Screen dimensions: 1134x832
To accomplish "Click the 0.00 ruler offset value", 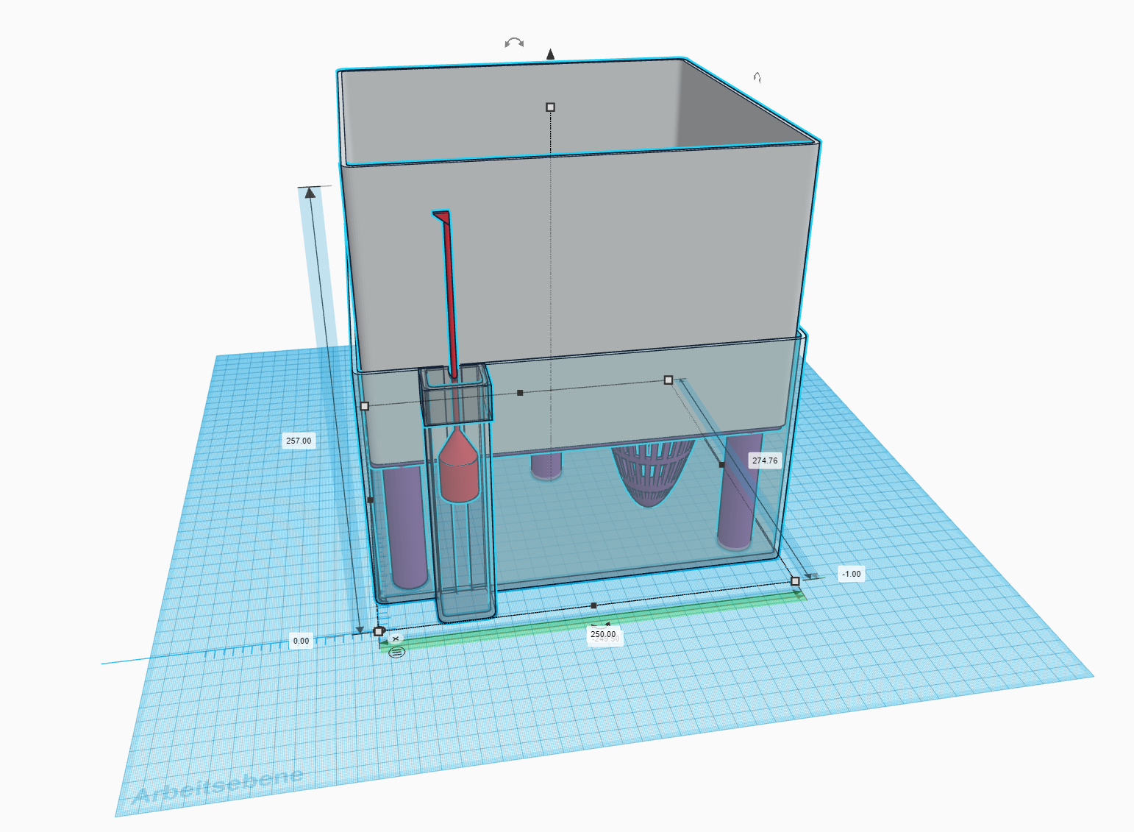I will (302, 641).
